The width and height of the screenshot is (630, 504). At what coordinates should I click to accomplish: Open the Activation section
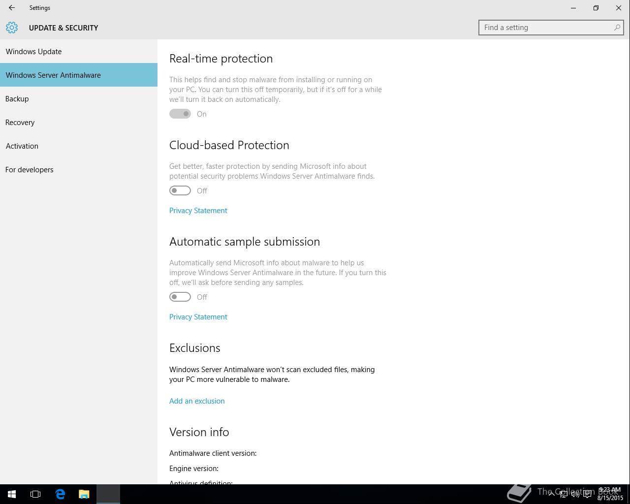pos(79,146)
